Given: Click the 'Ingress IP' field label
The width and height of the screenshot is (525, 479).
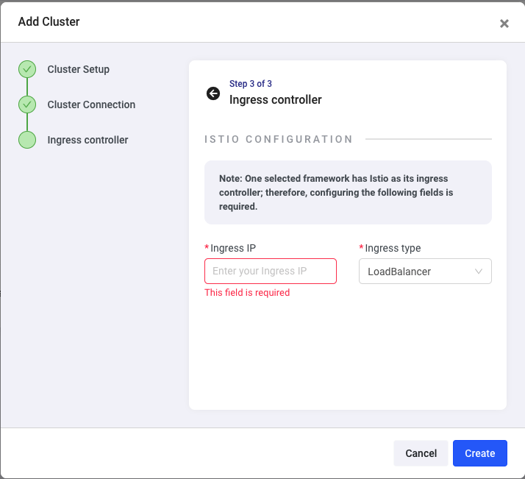Looking at the screenshot, I should (233, 248).
